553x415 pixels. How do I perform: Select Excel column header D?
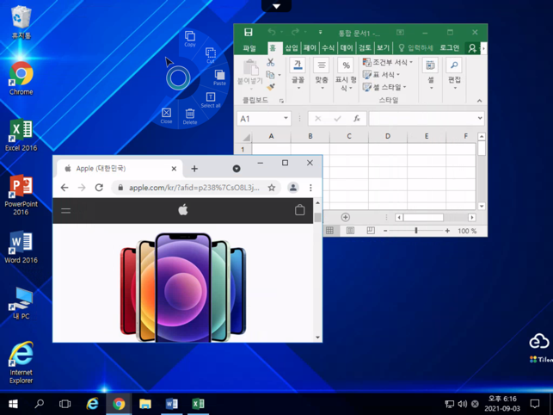pyautogui.click(x=388, y=136)
